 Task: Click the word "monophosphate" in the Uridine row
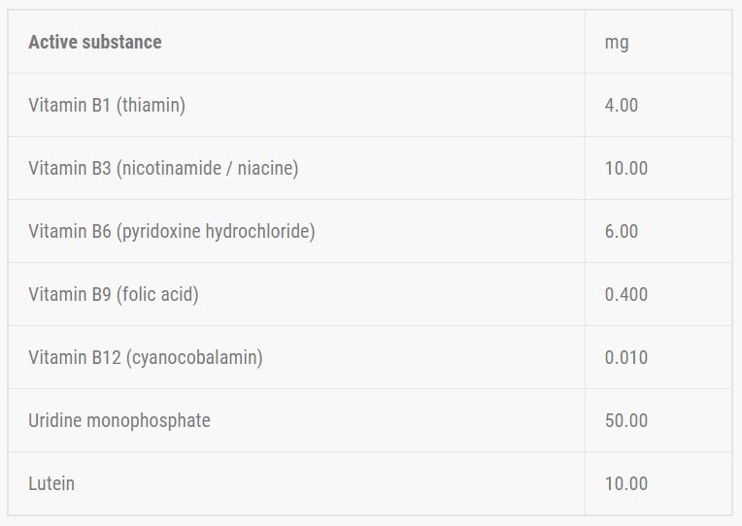pyautogui.click(x=149, y=420)
